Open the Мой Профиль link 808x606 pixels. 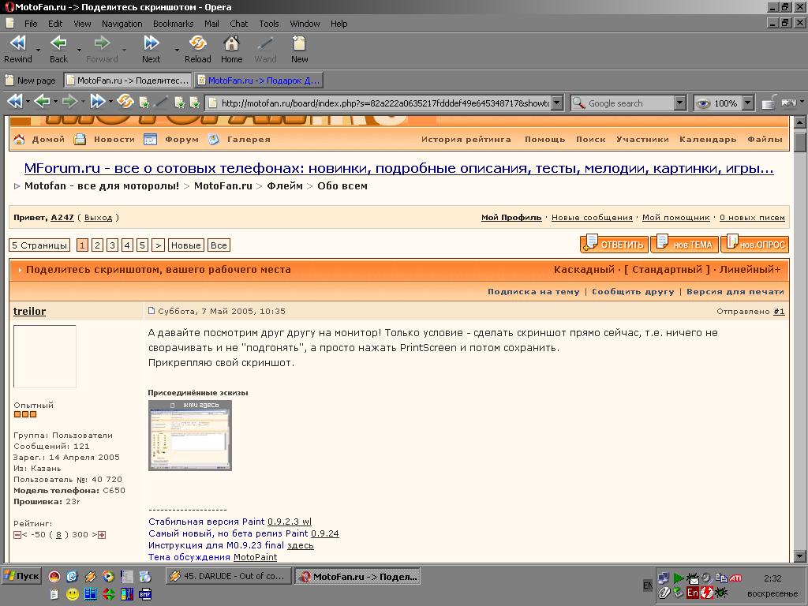511,218
